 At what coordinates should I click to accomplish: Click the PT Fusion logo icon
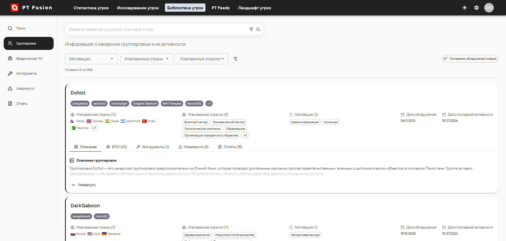click(15, 8)
